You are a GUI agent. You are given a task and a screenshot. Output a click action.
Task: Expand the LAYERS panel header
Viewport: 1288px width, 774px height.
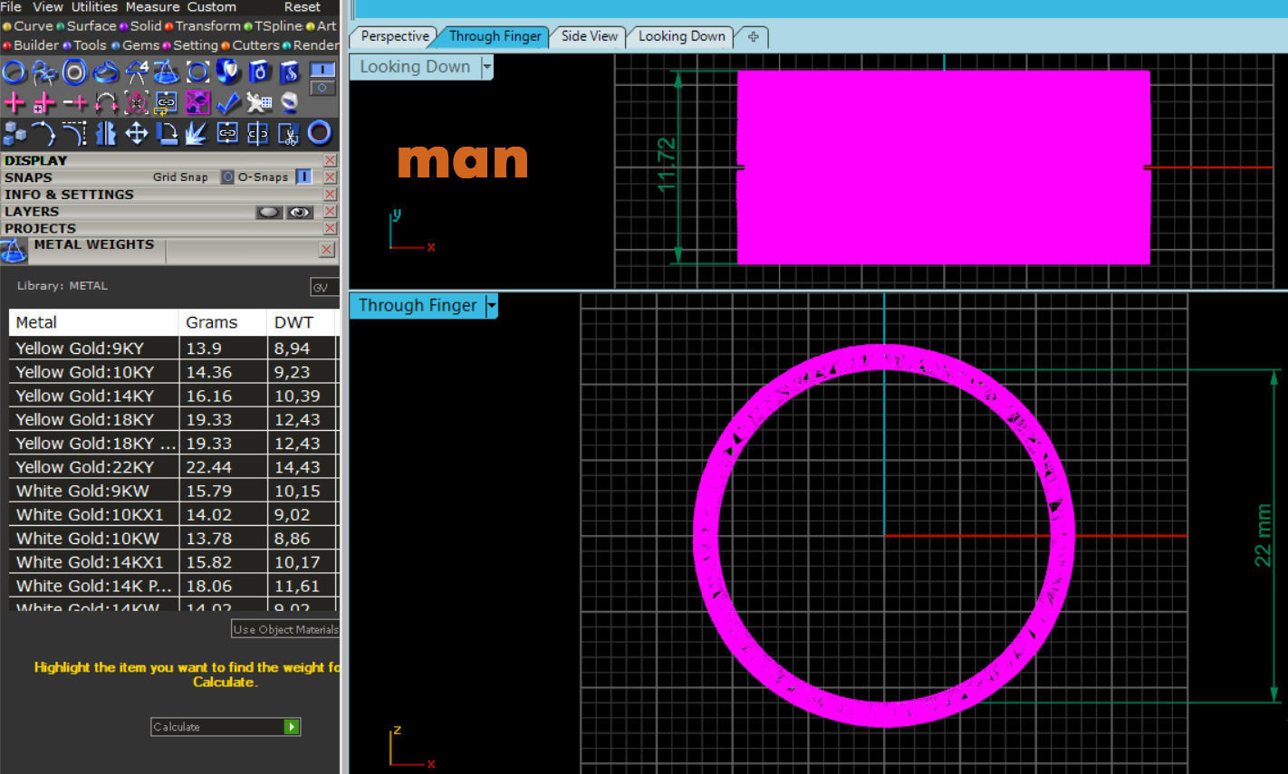click(168, 212)
